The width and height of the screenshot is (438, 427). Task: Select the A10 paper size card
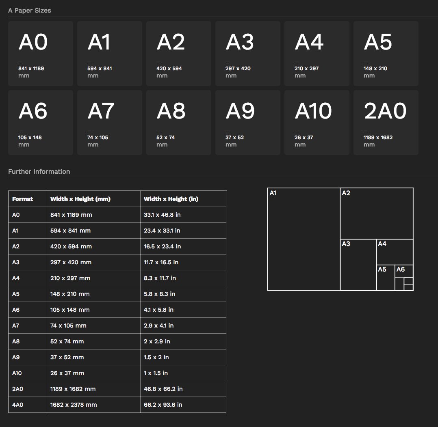click(317, 123)
